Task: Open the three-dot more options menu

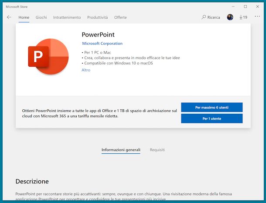Action: click(257, 17)
